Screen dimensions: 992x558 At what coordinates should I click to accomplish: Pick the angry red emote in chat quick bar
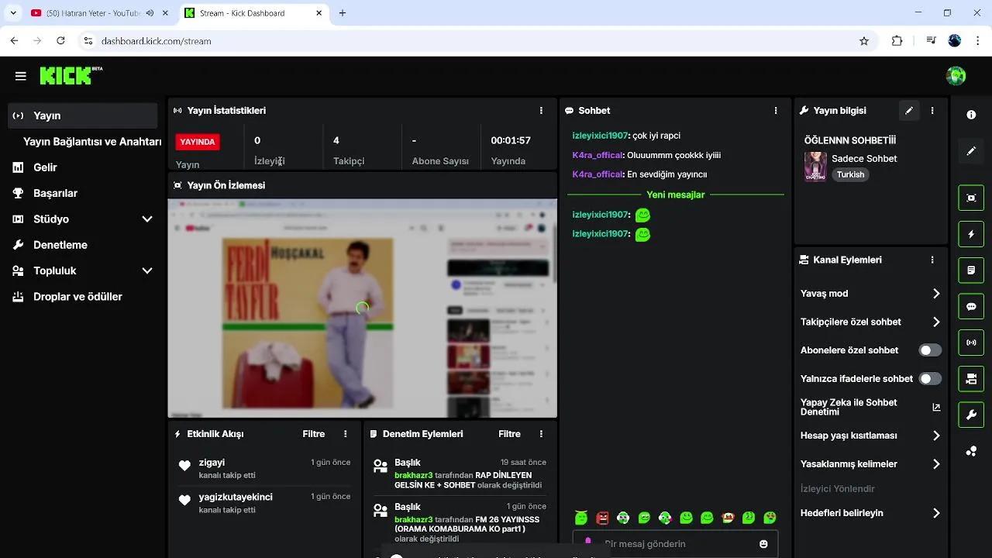[x=602, y=518]
